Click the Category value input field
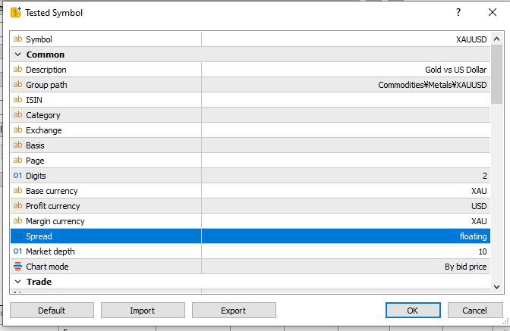Image resolution: width=510 pixels, height=331 pixels. tap(345, 115)
